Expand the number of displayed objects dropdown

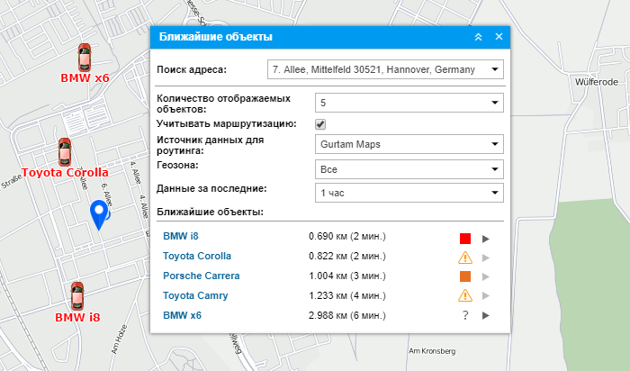(495, 104)
